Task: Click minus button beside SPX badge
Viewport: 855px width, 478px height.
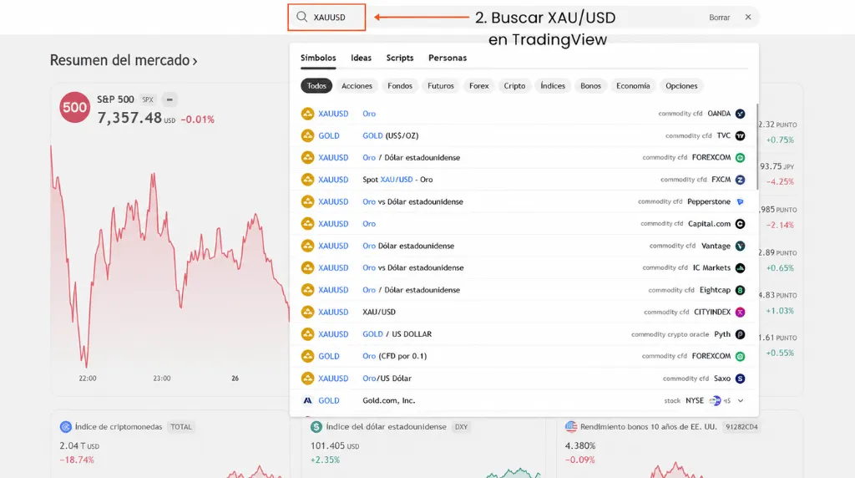Action: click(x=169, y=99)
